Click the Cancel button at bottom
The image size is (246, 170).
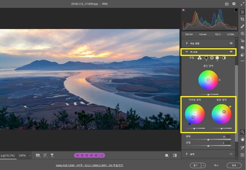point(216,165)
